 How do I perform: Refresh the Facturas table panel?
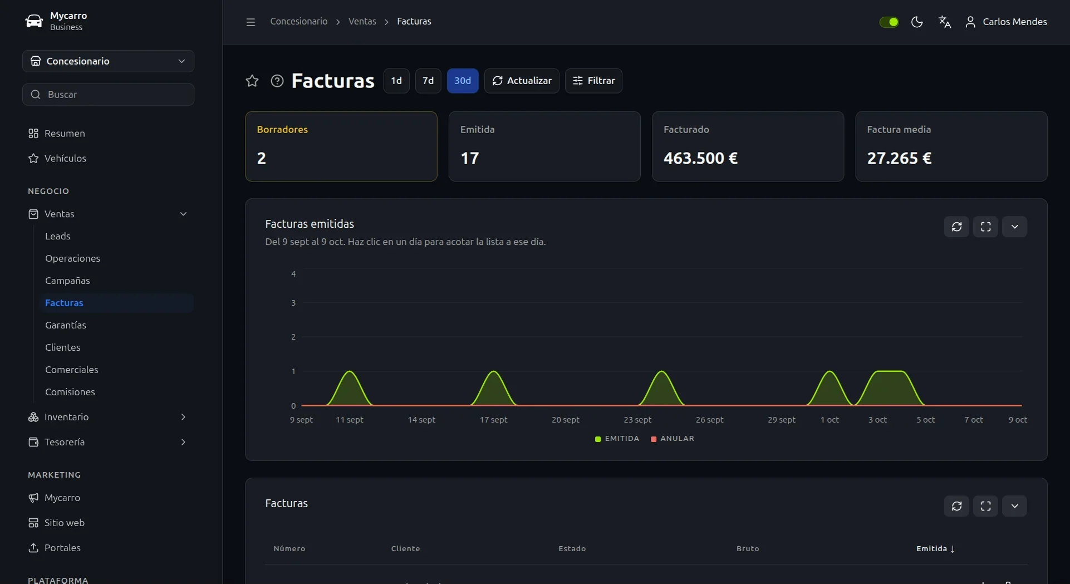click(x=956, y=506)
